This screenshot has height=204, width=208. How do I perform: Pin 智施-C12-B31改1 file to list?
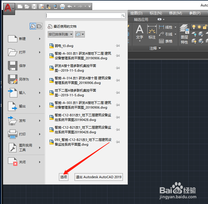click(118, 117)
